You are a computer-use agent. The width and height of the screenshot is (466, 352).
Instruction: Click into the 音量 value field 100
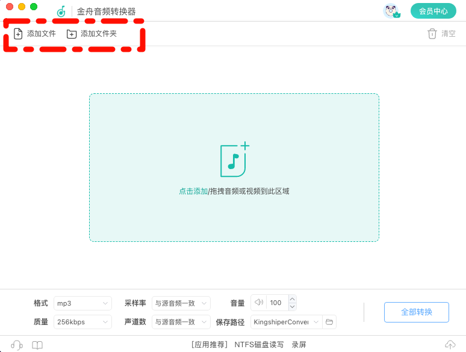(x=278, y=303)
